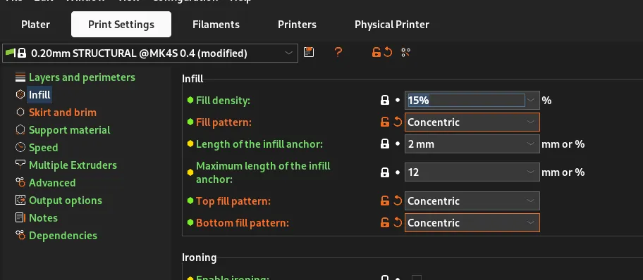The image size is (643, 280).
Task: Open the Top fill pattern dropdown
Action: tap(472, 201)
